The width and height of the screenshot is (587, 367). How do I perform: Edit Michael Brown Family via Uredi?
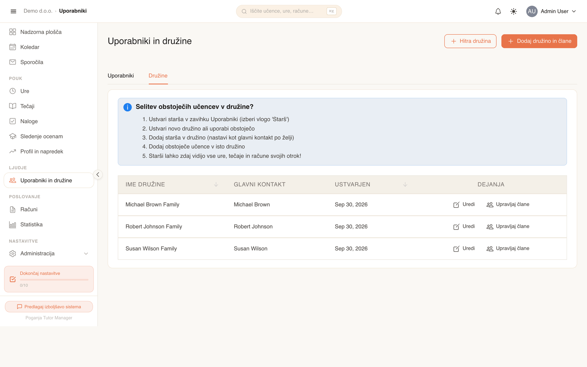tap(464, 204)
